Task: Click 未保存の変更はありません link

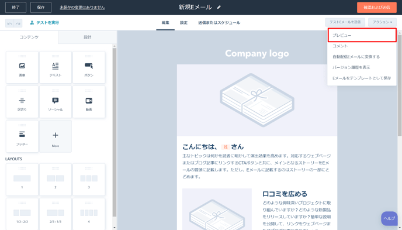Action: click(x=82, y=8)
